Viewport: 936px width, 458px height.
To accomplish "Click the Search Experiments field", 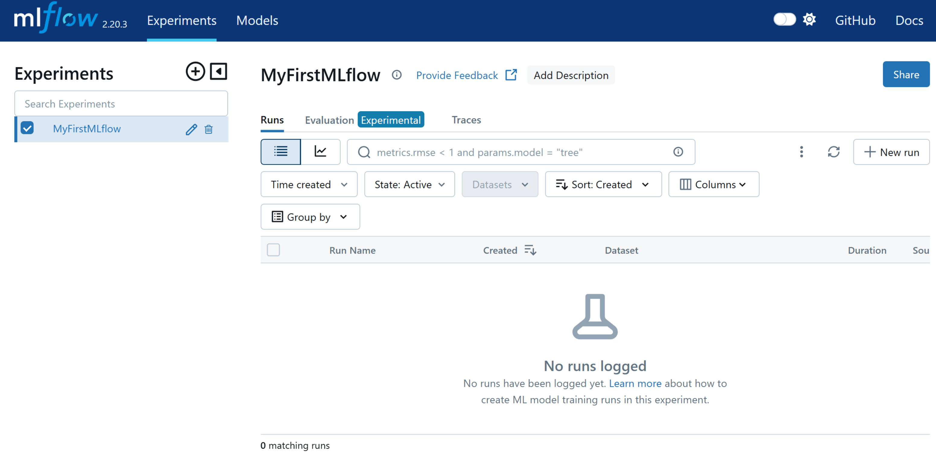I will pyautogui.click(x=121, y=103).
